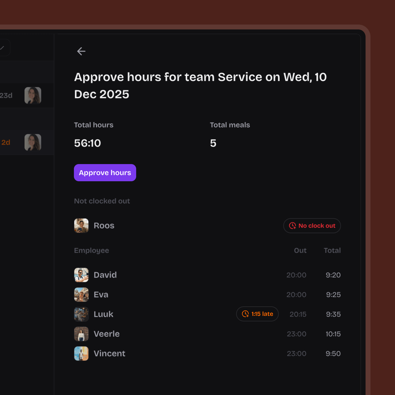Click David's clock-out time 20:00
The width and height of the screenshot is (395, 395).
coord(296,275)
